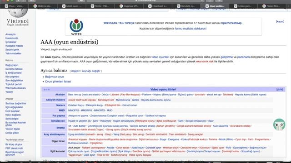Click "kaynağı değiştir" beside Ayrıca bakınız

91,71
